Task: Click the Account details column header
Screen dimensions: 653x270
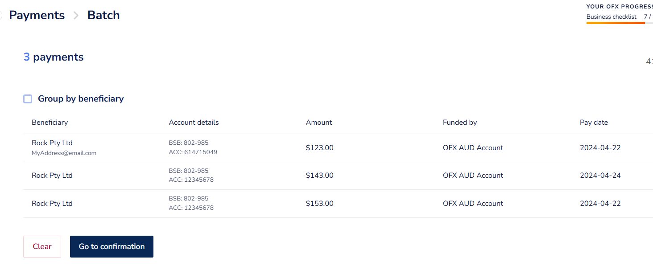Action: pos(194,122)
